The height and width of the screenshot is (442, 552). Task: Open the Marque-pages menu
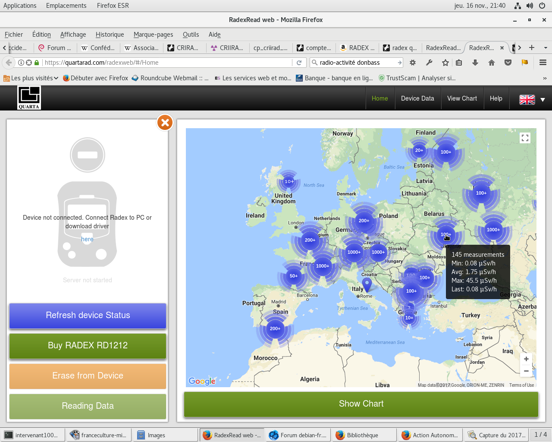click(x=153, y=35)
